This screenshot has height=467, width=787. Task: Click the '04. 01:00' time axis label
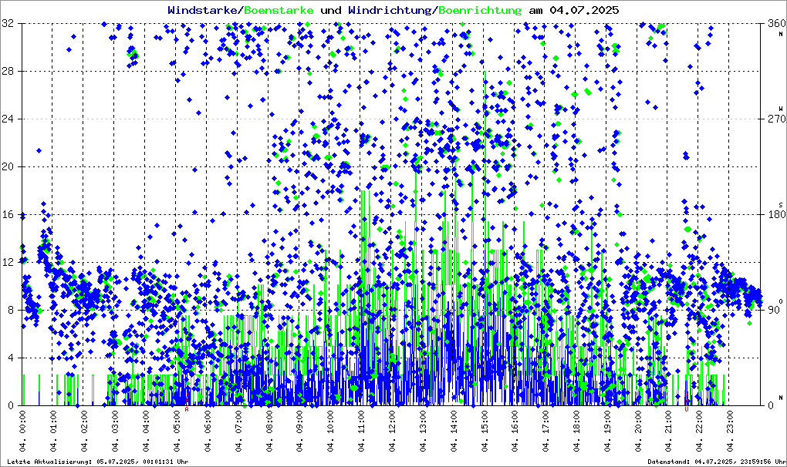click(x=53, y=431)
